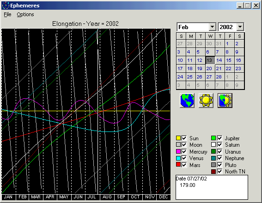
Task: Open the Options menu
Action: pos(25,14)
